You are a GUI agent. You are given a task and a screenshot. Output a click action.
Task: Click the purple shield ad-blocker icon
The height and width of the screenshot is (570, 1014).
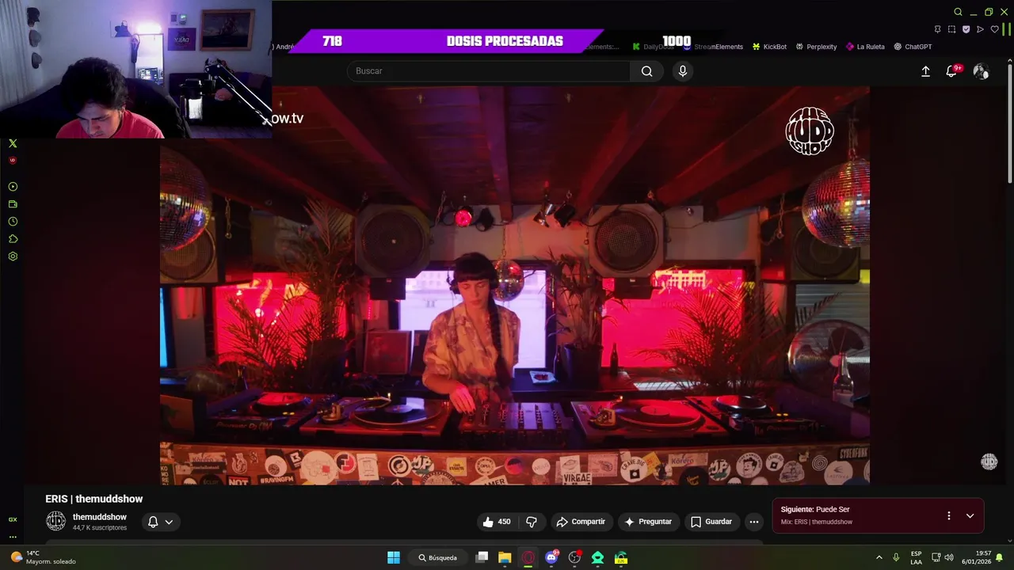[x=966, y=29]
